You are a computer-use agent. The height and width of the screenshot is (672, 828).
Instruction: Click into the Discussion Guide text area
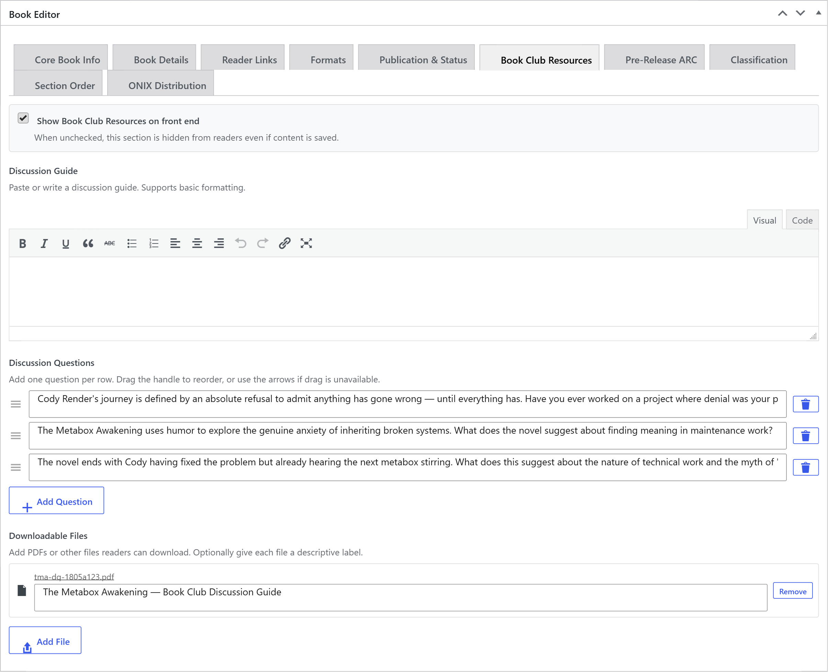coord(414,292)
